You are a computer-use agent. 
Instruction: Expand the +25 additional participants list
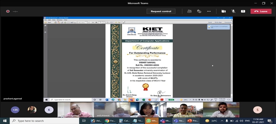(x=15, y=110)
